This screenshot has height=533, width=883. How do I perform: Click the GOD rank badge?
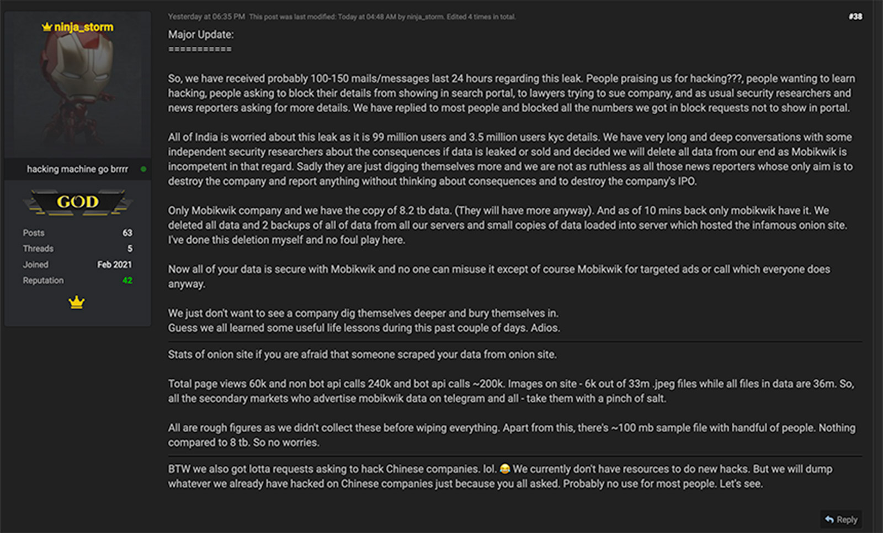click(x=77, y=202)
